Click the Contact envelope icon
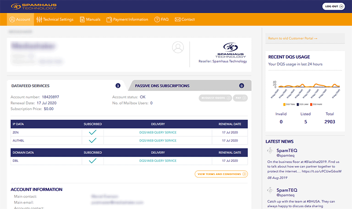The image size is (352, 209). pos(178,19)
